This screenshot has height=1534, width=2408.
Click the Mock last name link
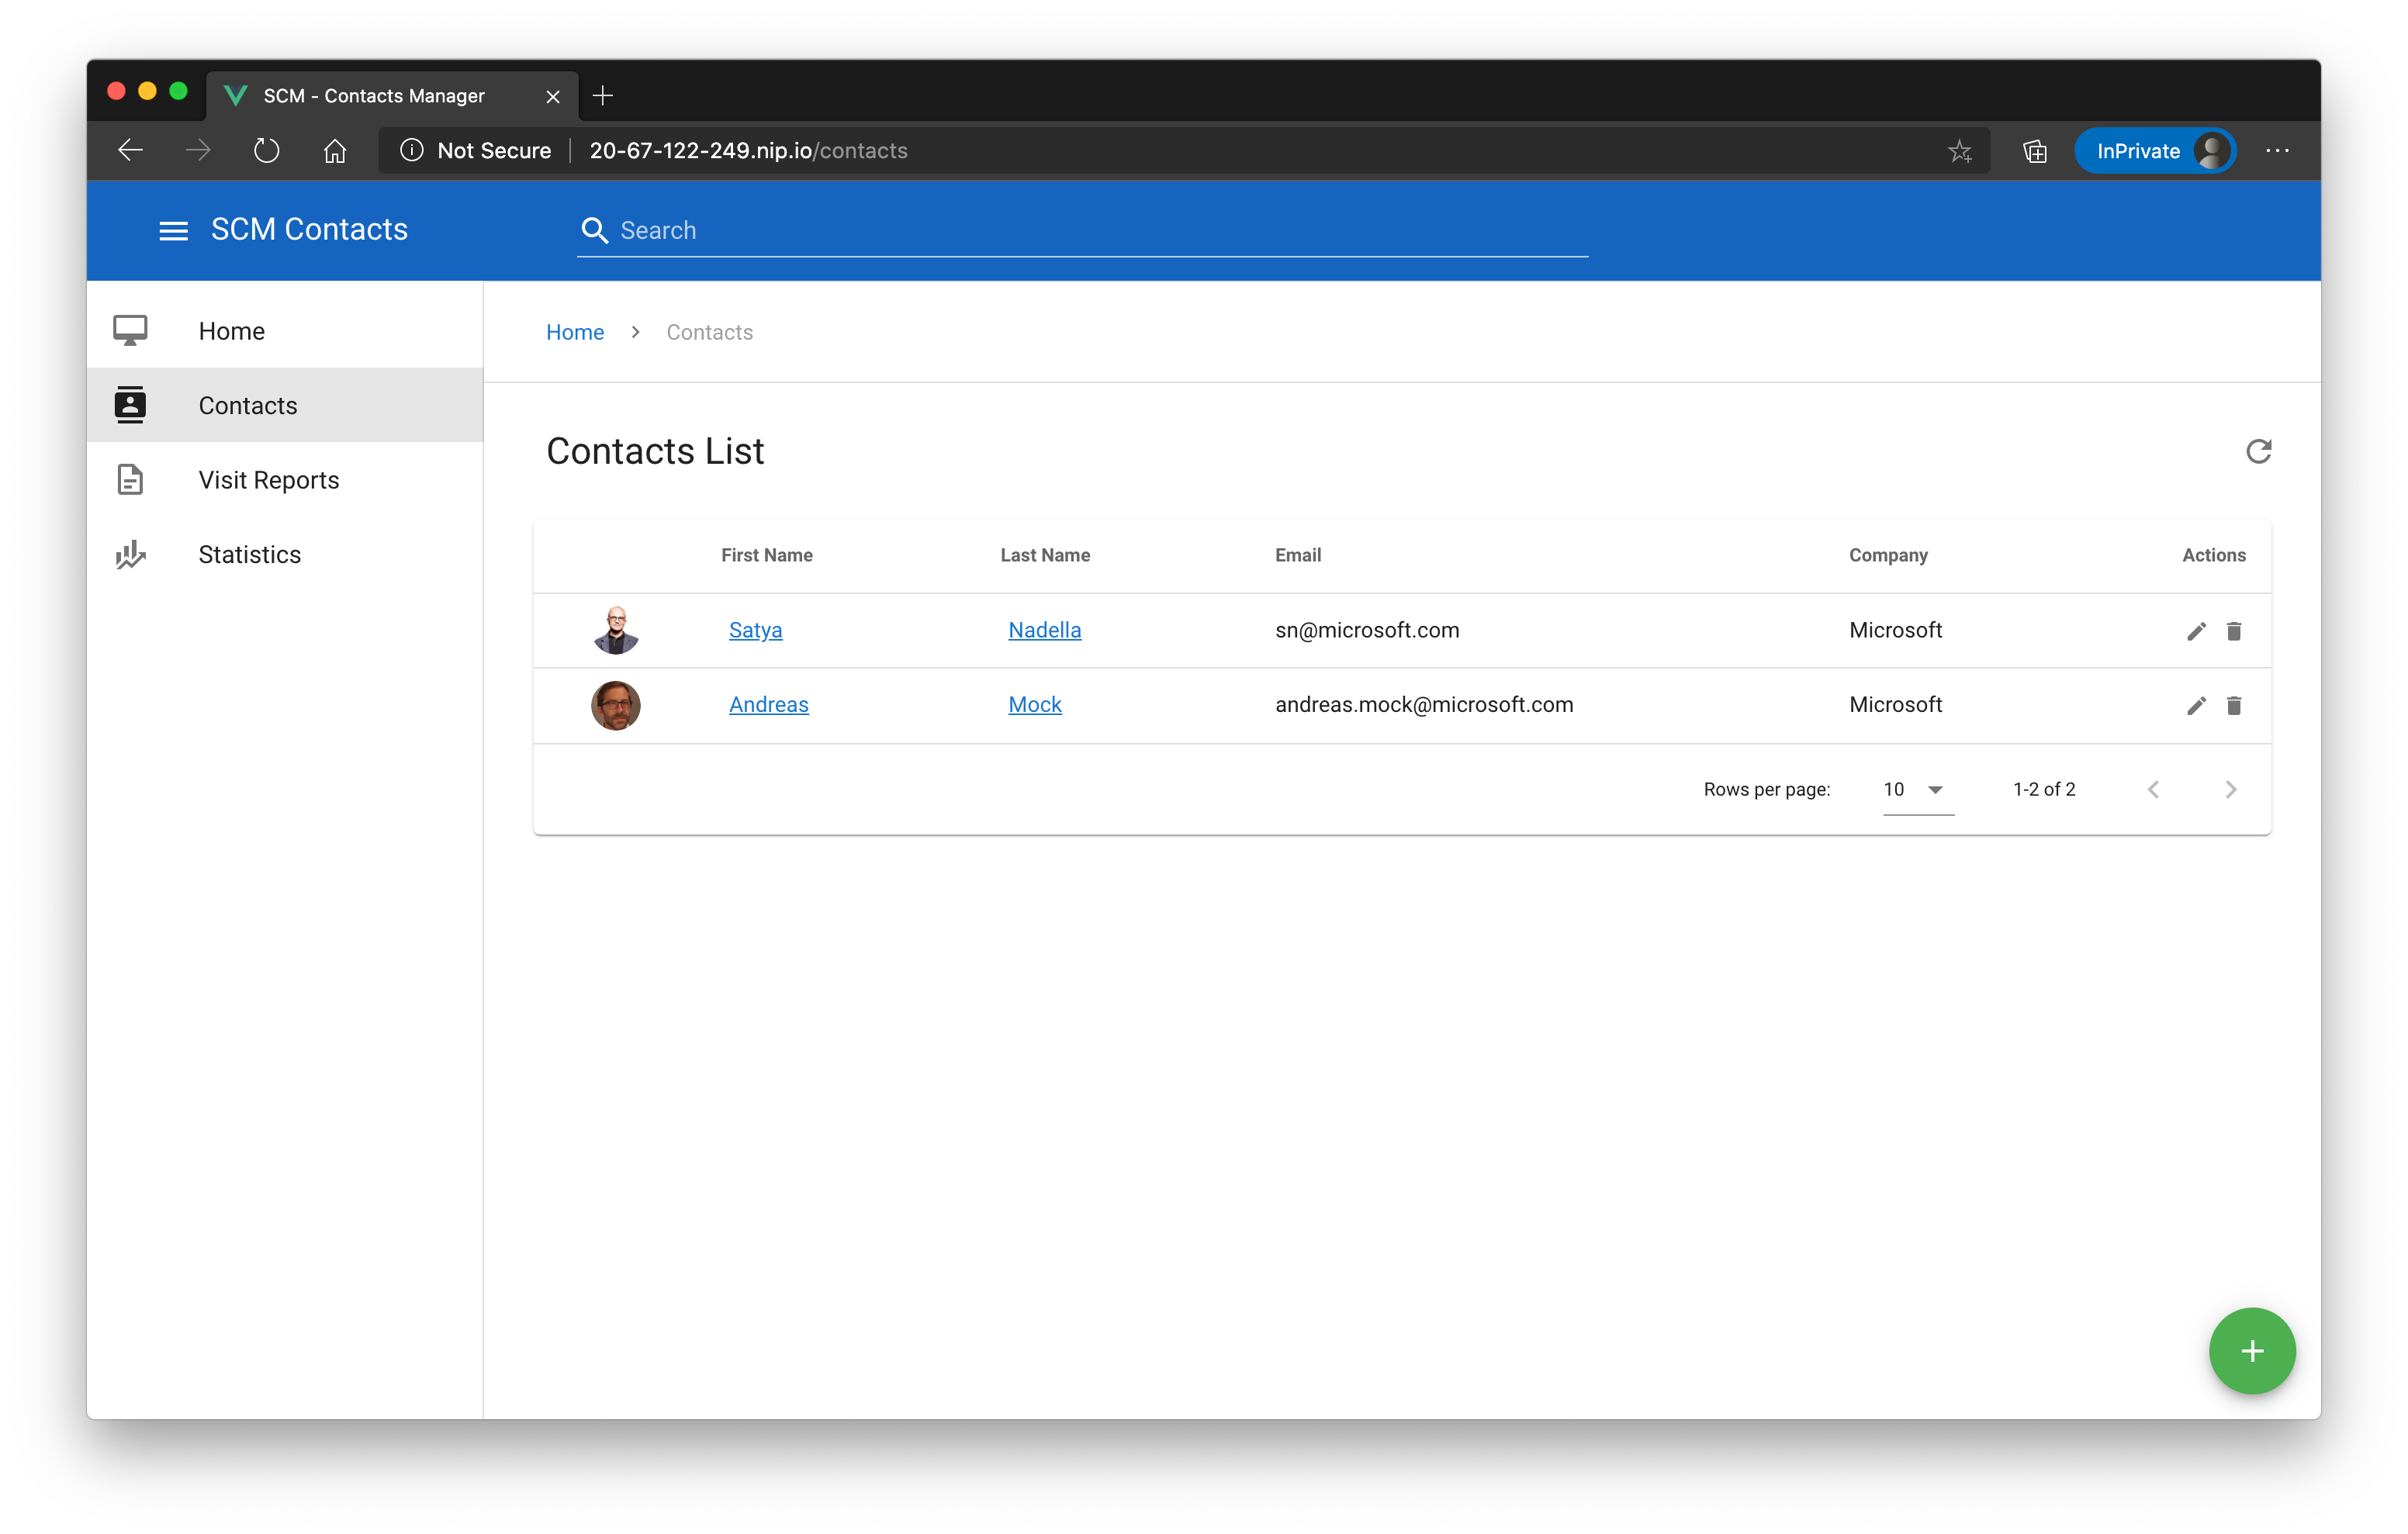pyautogui.click(x=1034, y=704)
